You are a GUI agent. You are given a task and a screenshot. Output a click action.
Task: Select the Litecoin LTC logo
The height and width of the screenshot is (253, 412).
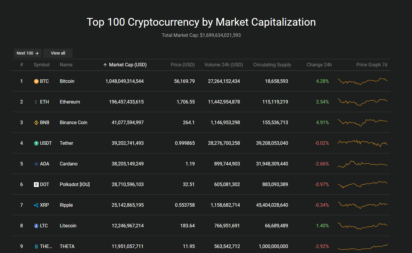coord(36,226)
